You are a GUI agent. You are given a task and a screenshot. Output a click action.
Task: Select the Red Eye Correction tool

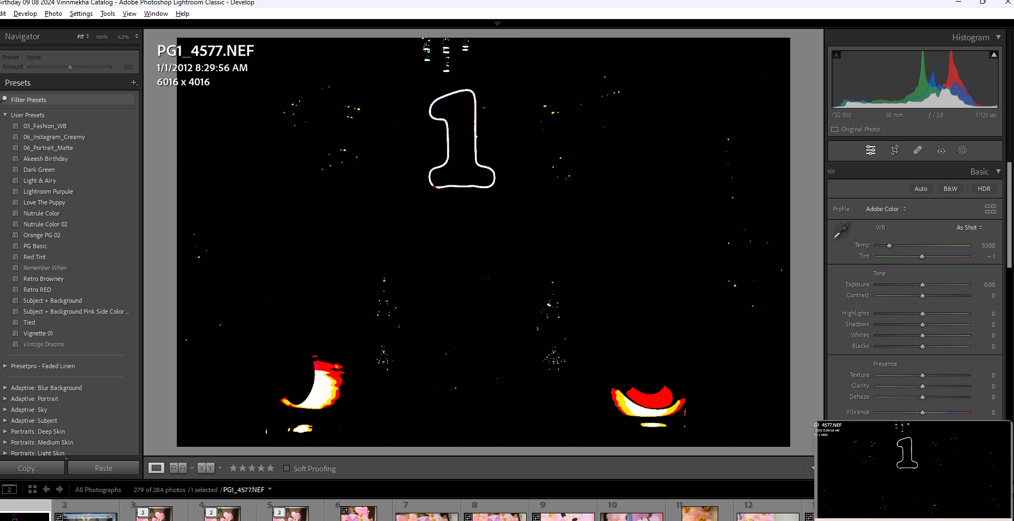[941, 150]
